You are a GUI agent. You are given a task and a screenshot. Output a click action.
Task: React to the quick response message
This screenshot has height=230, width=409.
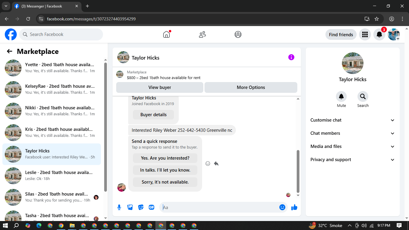pos(208,164)
